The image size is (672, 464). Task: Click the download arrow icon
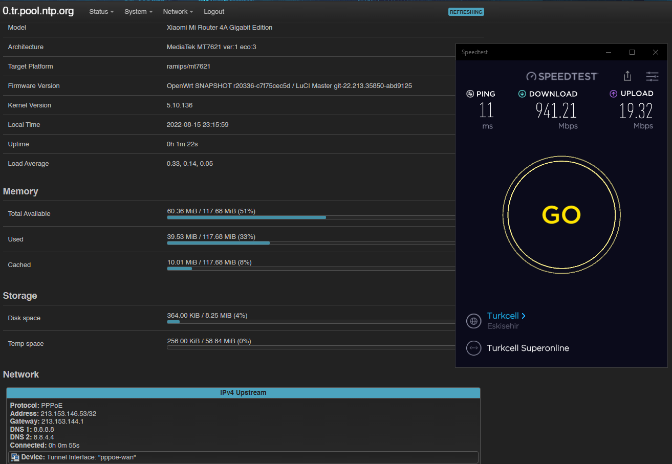pos(522,94)
